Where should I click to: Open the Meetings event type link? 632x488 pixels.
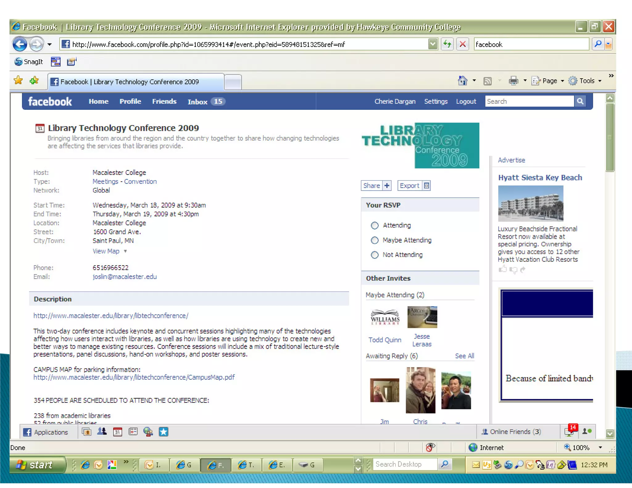[105, 182]
